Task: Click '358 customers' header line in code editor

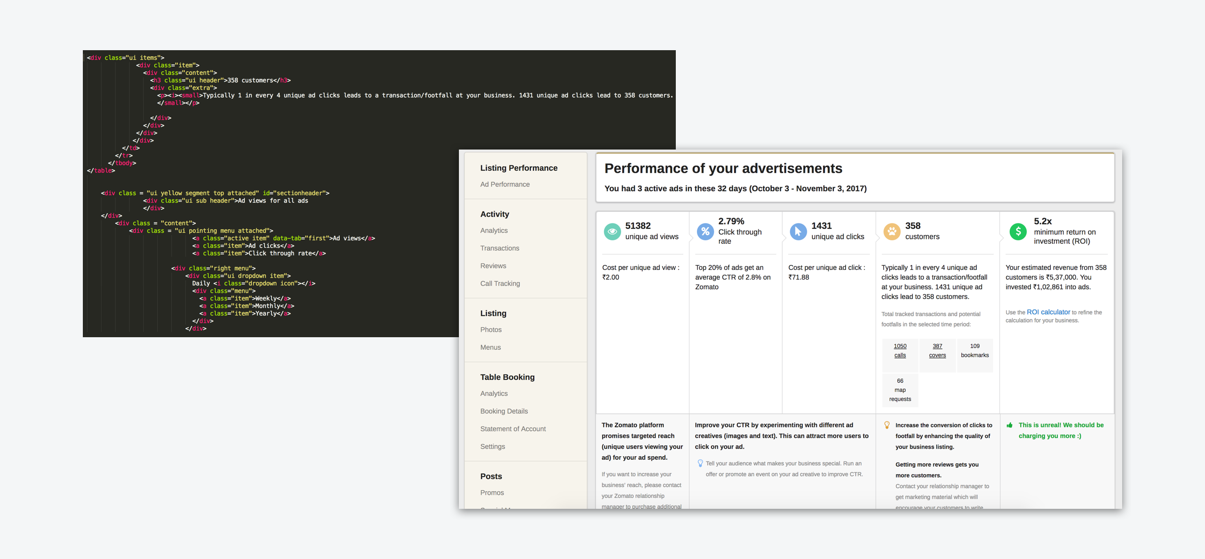Action: (220, 80)
